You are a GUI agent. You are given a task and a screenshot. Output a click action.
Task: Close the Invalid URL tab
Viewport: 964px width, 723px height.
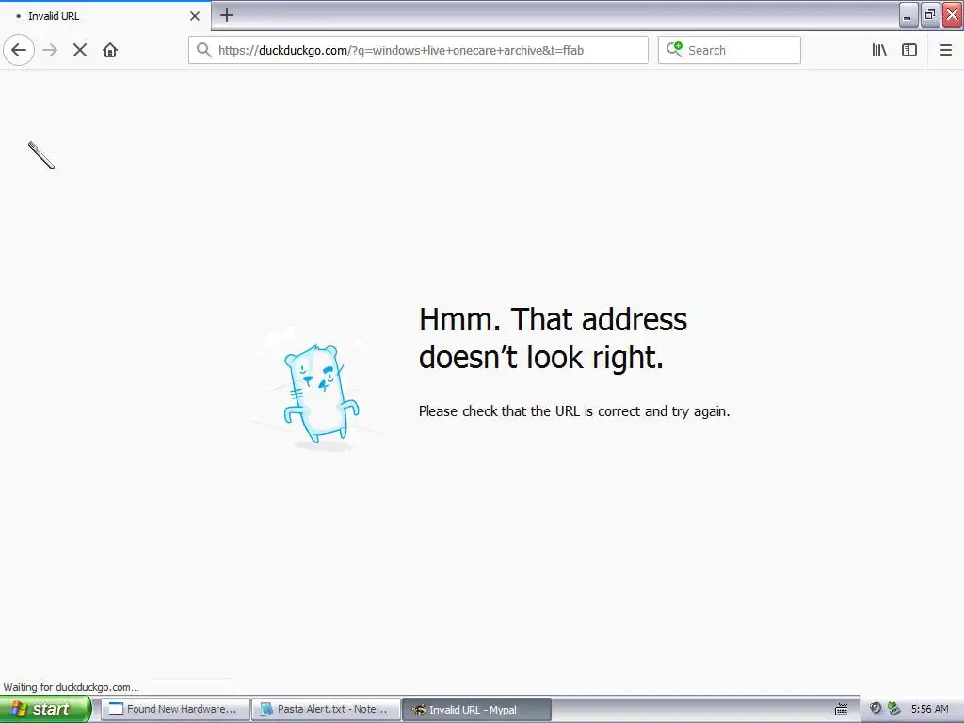pyautogui.click(x=194, y=16)
